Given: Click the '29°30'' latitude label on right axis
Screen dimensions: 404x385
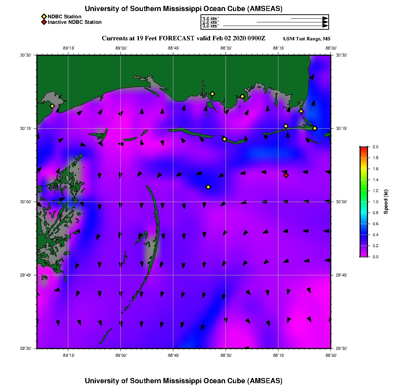Looking at the screenshot, I should tap(342, 348).
